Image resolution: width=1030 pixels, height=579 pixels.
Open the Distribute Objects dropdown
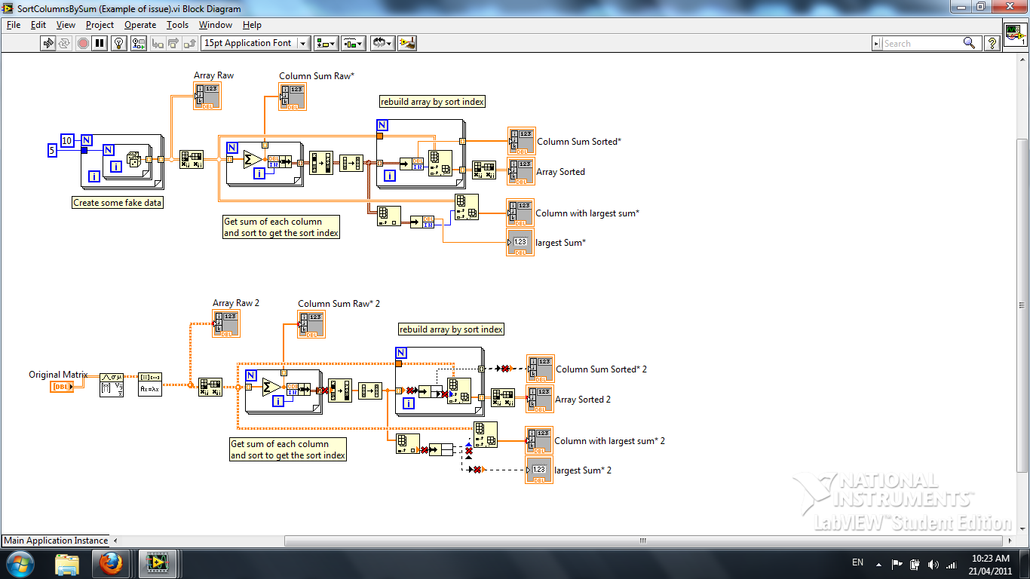[x=353, y=43]
